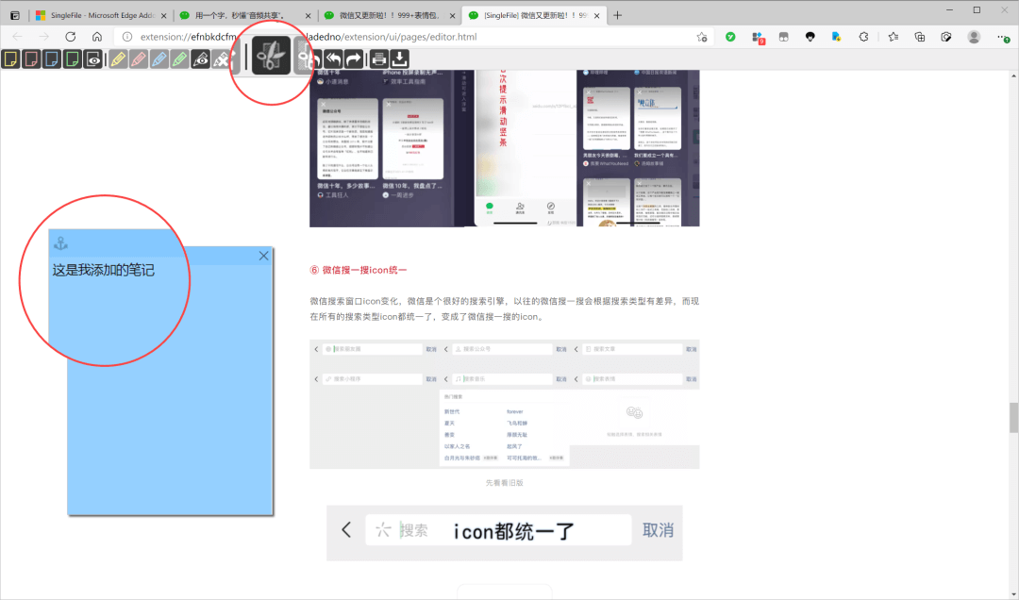Add a yellow note
Image resolution: width=1019 pixels, height=600 pixels.
tap(10, 59)
